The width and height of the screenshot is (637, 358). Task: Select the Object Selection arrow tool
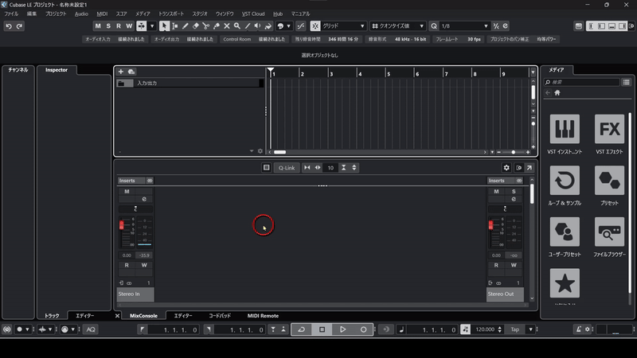pos(164,26)
